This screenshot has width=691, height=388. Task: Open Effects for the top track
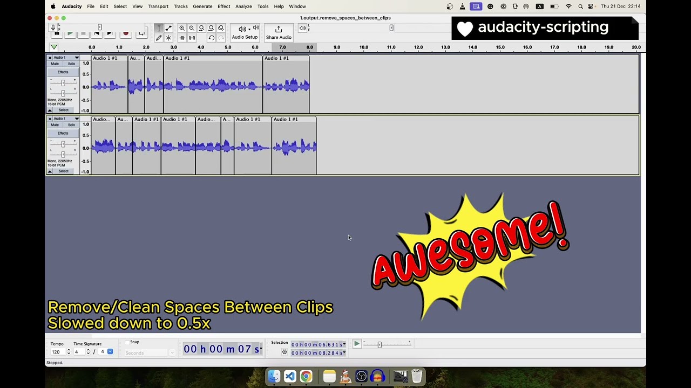[x=63, y=72]
